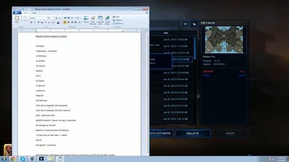
Task: Click Replace in the Editing group
Action: click(x=117, y=20)
